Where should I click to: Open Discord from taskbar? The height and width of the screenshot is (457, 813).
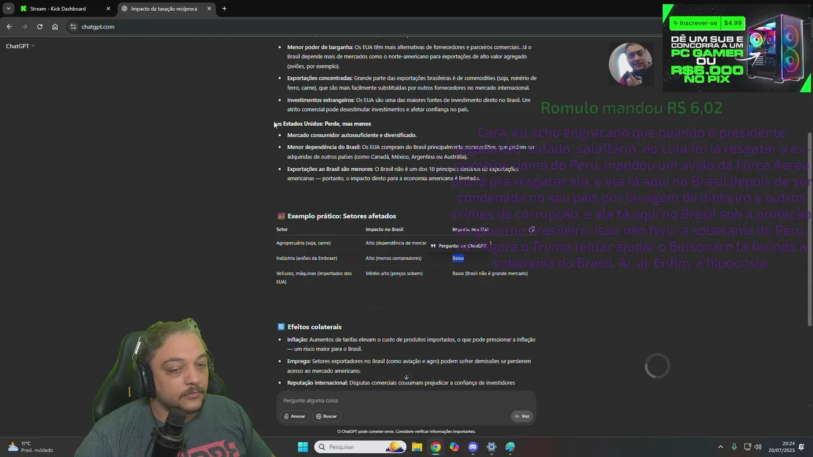473,447
